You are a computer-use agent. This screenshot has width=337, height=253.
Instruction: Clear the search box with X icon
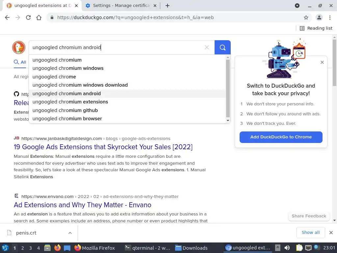coord(207,47)
